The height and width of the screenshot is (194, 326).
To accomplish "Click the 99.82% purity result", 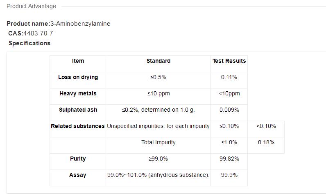I will (x=229, y=159).
